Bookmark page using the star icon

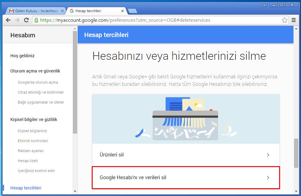[x=284, y=20]
